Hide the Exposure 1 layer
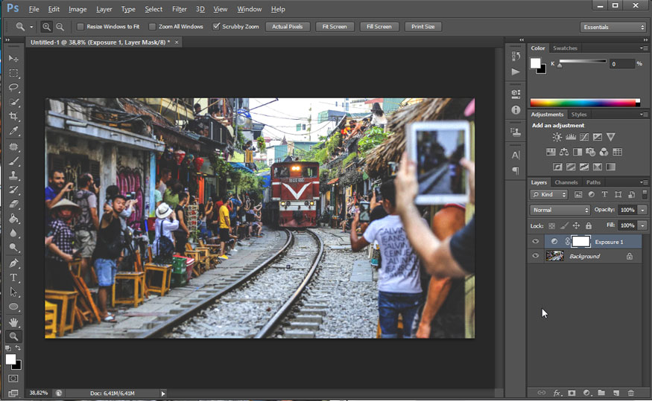The width and height of the screenshot is (652, 401). click(x=535, y=242)
